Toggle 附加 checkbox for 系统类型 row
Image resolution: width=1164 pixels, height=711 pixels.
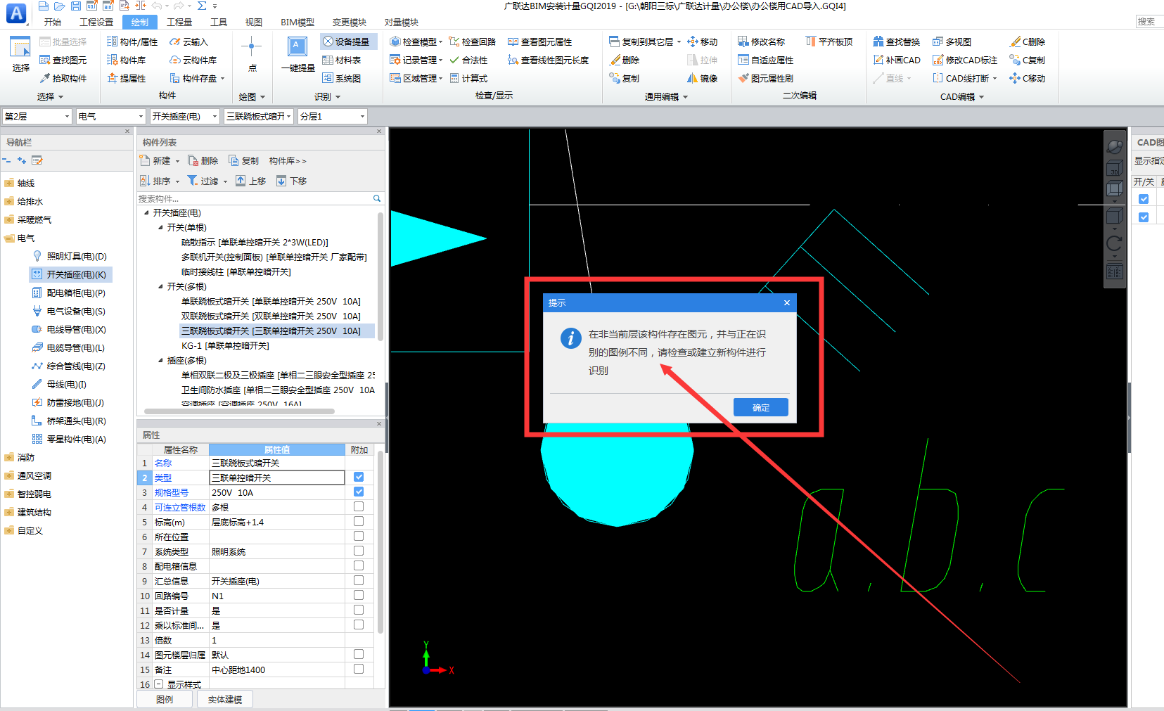pos(359,551)
